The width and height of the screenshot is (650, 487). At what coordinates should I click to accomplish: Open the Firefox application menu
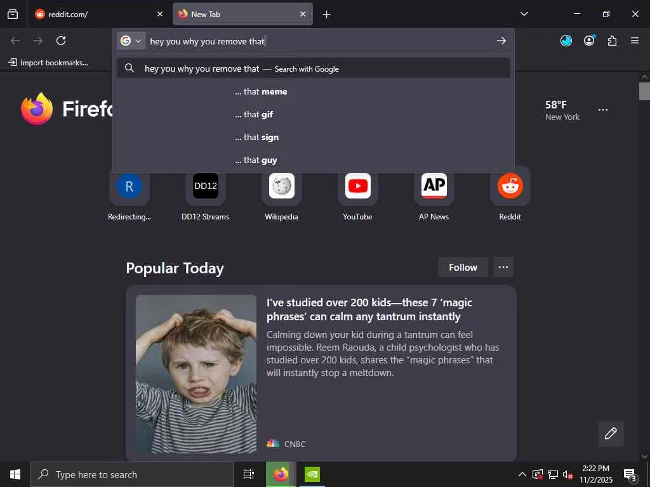[635, 41]
